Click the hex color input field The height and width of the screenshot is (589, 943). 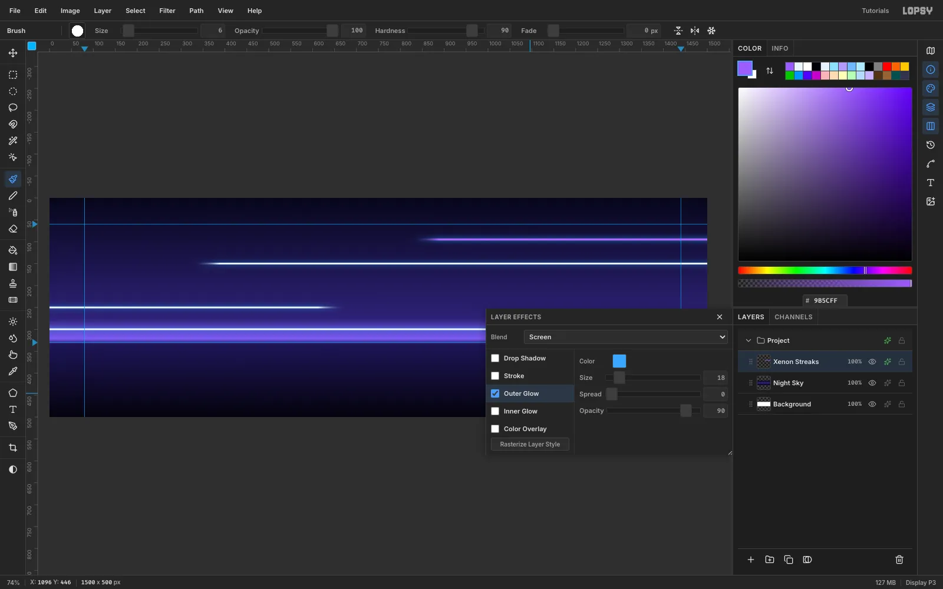coord(825,300)
